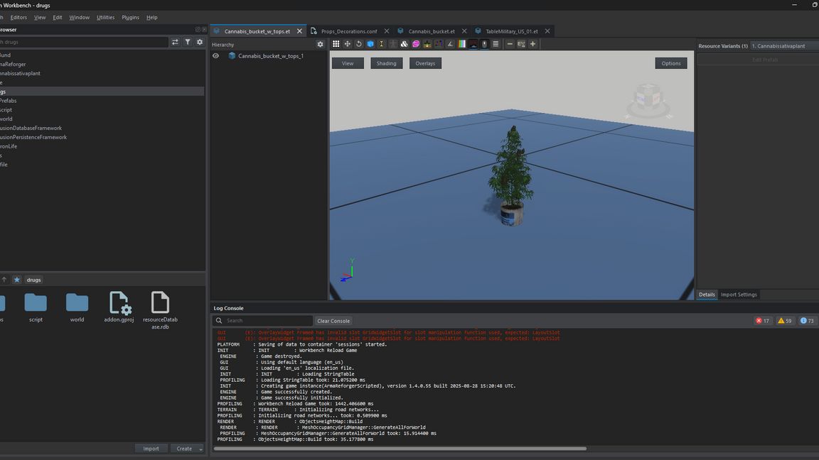Toggle warning messages filter showing 59
Screen dimensions: 819x460
tap(785, 321)
